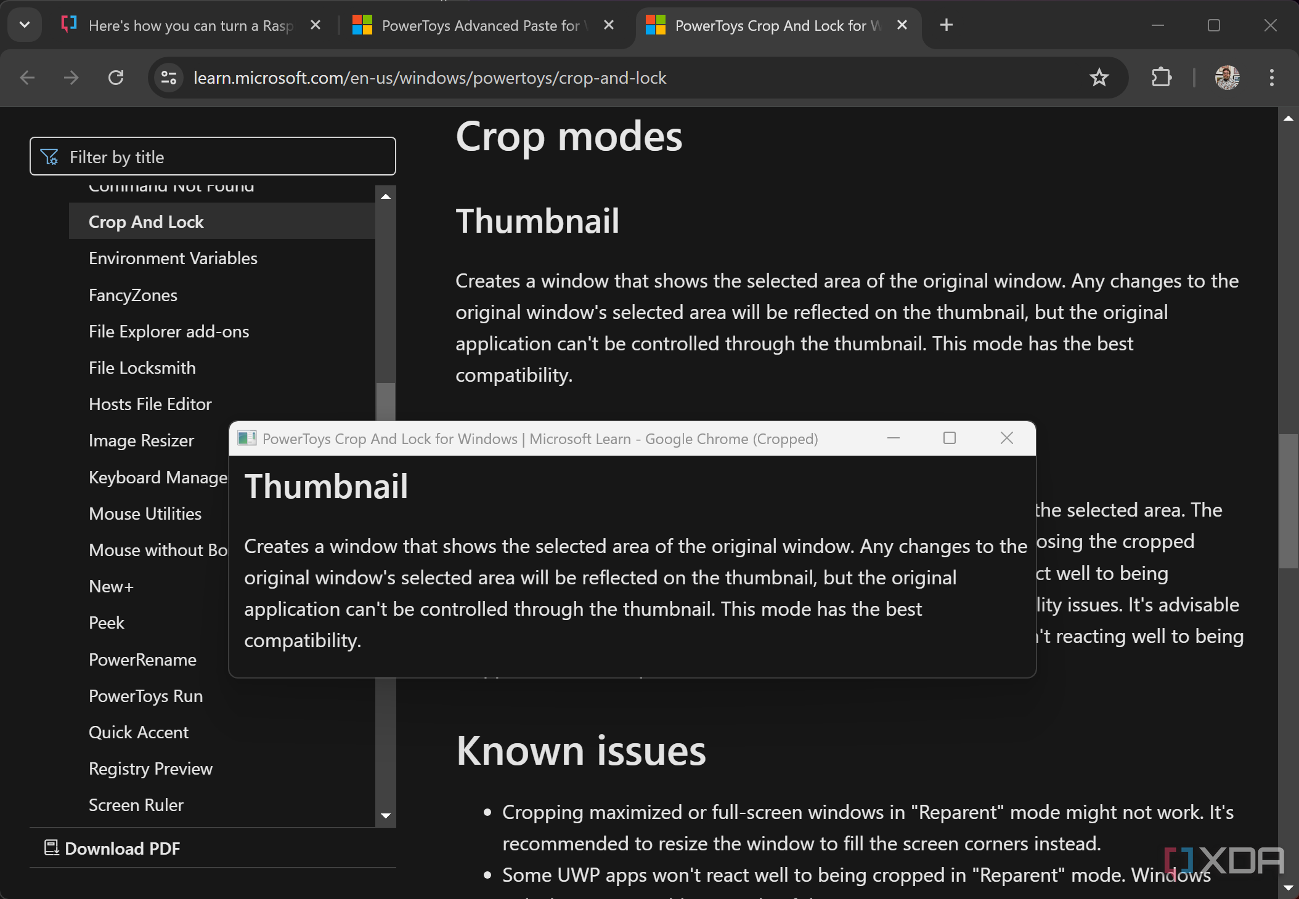Click the Cropped window title bar icon
This screenshot has height=899, width=1299.
[x=247, y=438]
